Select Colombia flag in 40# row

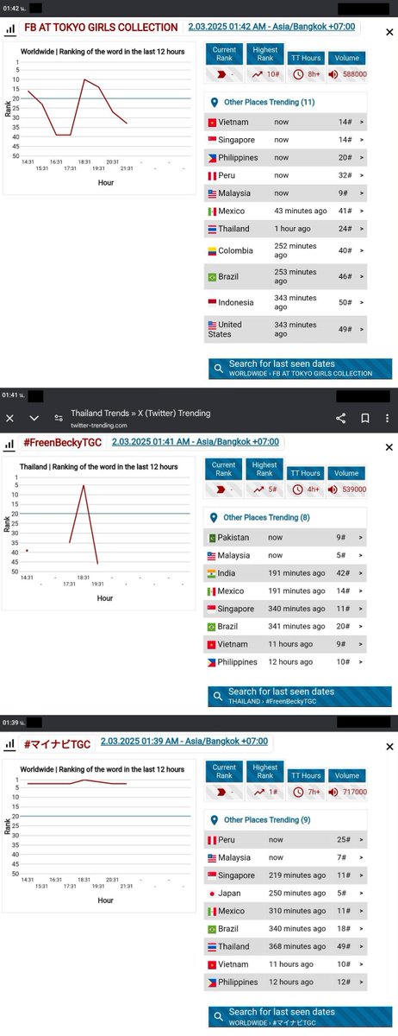pos(212,251)
